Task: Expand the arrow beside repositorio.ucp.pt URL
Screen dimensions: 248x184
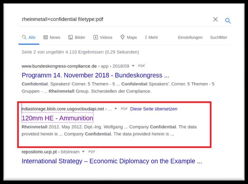Action: coord(83,152)
